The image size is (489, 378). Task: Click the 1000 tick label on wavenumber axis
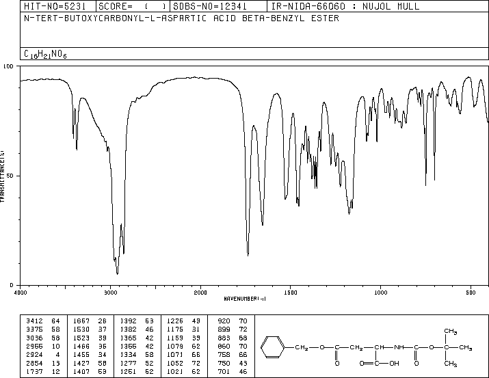pos(380,293)
